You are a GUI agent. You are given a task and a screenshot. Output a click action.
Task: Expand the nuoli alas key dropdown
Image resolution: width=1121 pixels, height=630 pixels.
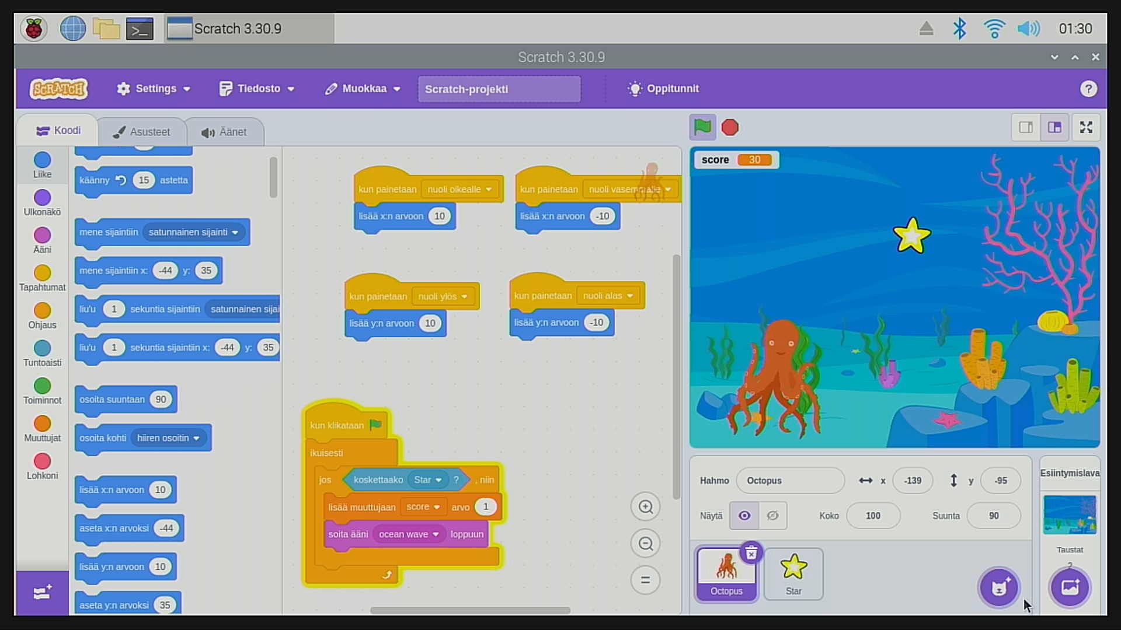608,296
